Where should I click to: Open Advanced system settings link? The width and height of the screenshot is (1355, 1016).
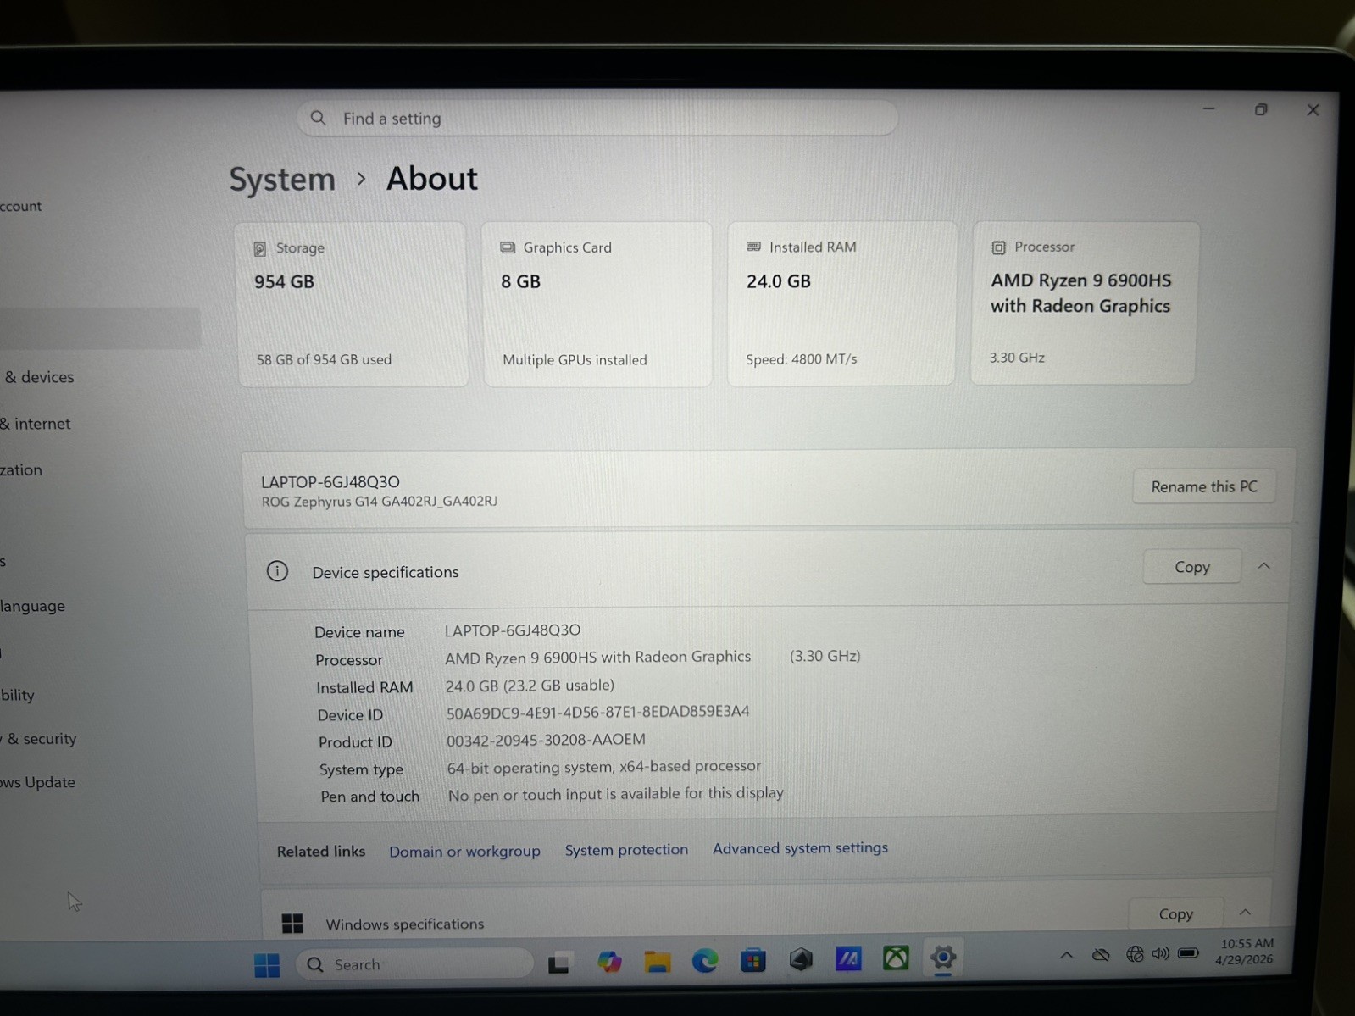tap(800, 847)
